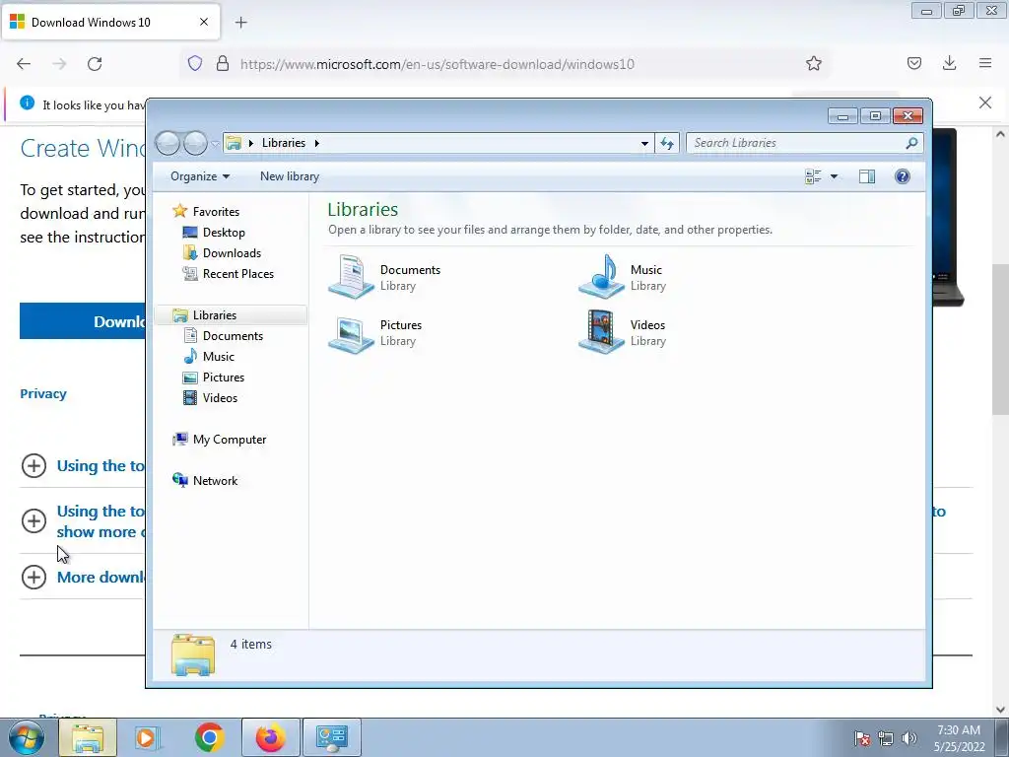Click Firefox page vertical scrollbar thumb
The height and width of the screenshot is (757, 1009).
click(1000, 339)
